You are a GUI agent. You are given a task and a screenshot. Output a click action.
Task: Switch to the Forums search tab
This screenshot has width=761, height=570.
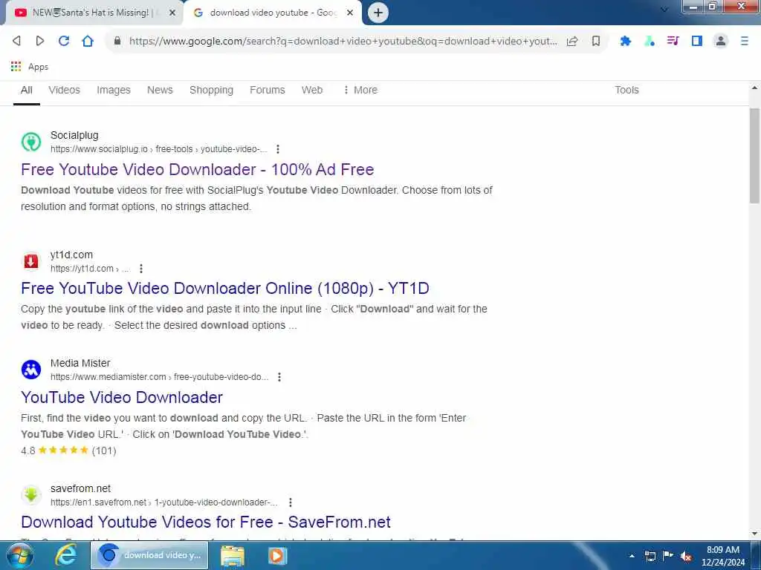tap(268, 90)
